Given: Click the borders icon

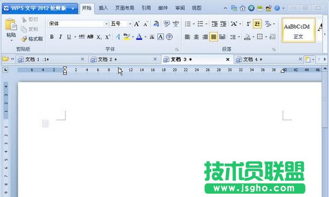Looking at the screenshot, I should [260, 37].
